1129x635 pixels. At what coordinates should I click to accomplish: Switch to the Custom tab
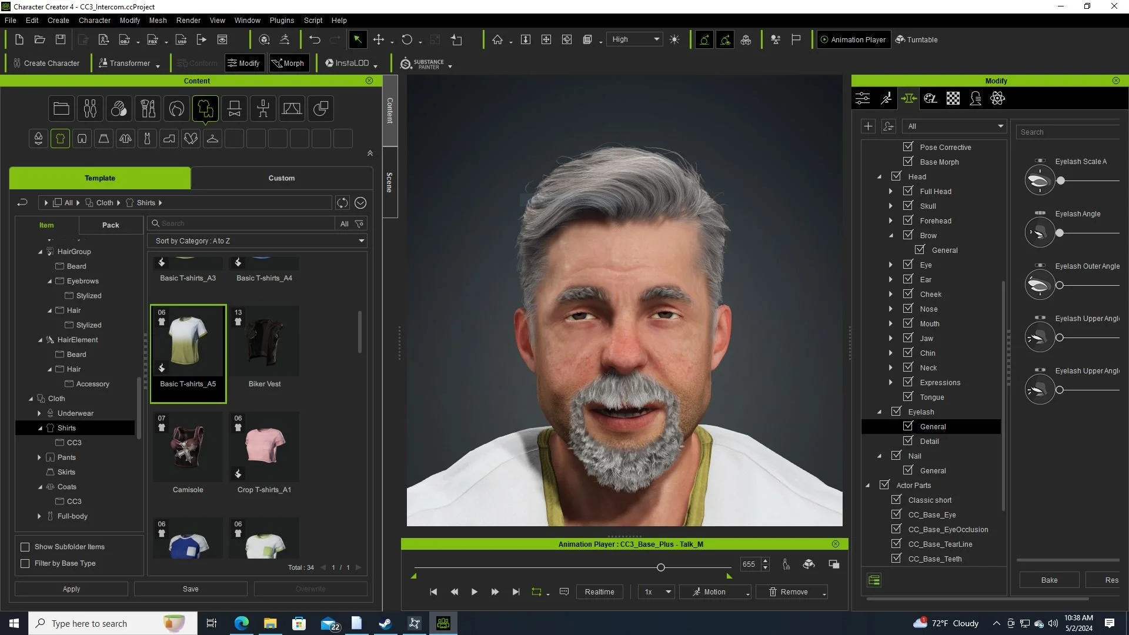click(x=282, y=178)
